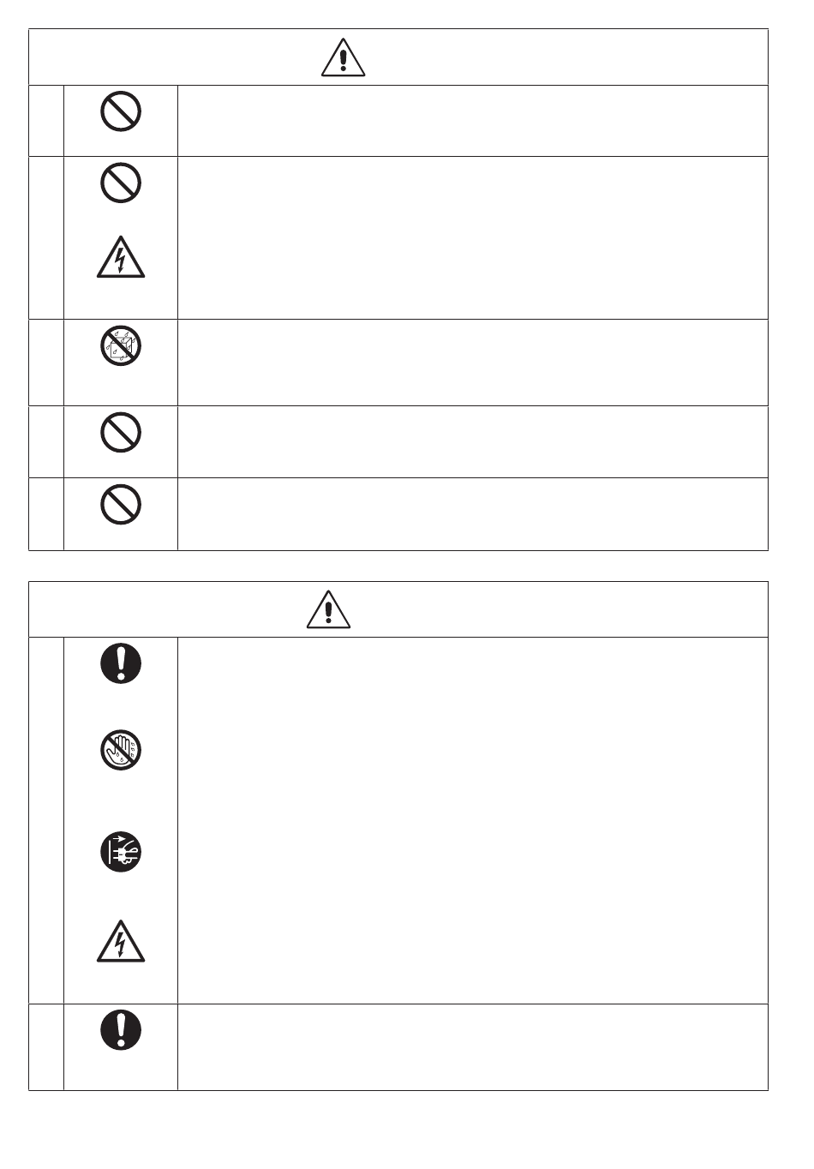Click the blank text cell beside the water-splash icon
This screenshot has height=1169, width=814.
(x=472, y=363)
